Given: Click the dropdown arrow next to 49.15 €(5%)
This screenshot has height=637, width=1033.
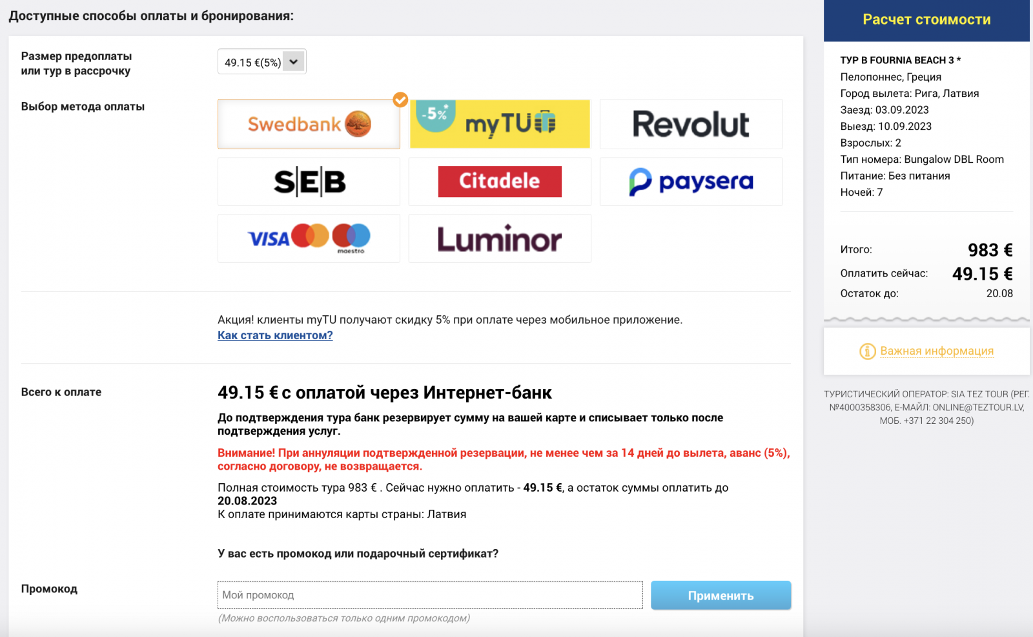Looking at the screenshot, I should coord(294,62).
